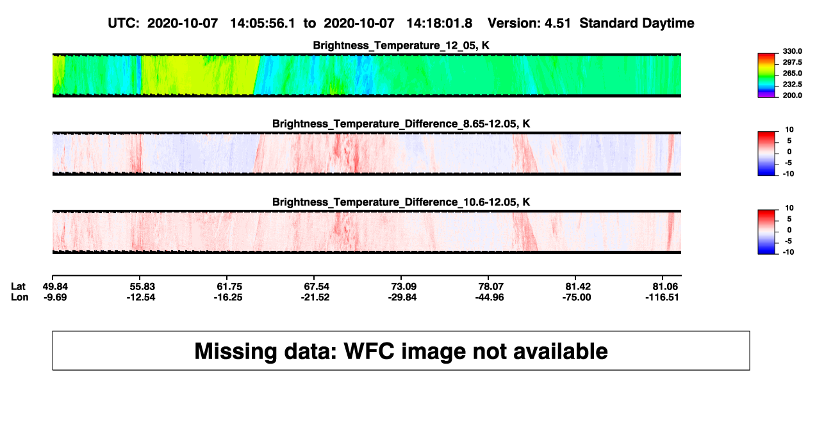The width and height of the screenshot is (833, 427).
Task: Click the rainbow 200–330 K color bar
Action: 768,75
